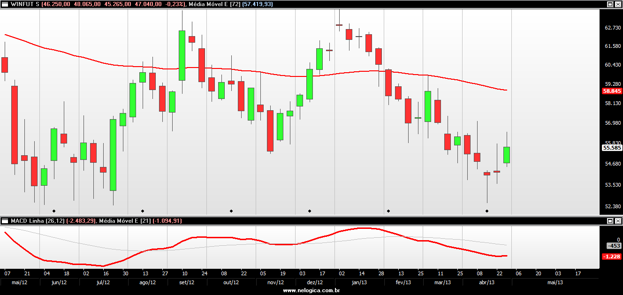Click the 06 date tick label
Screen dimensions: 623x295
point(518,273)
